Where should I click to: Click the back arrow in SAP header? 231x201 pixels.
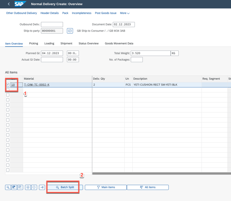point(9,4)
